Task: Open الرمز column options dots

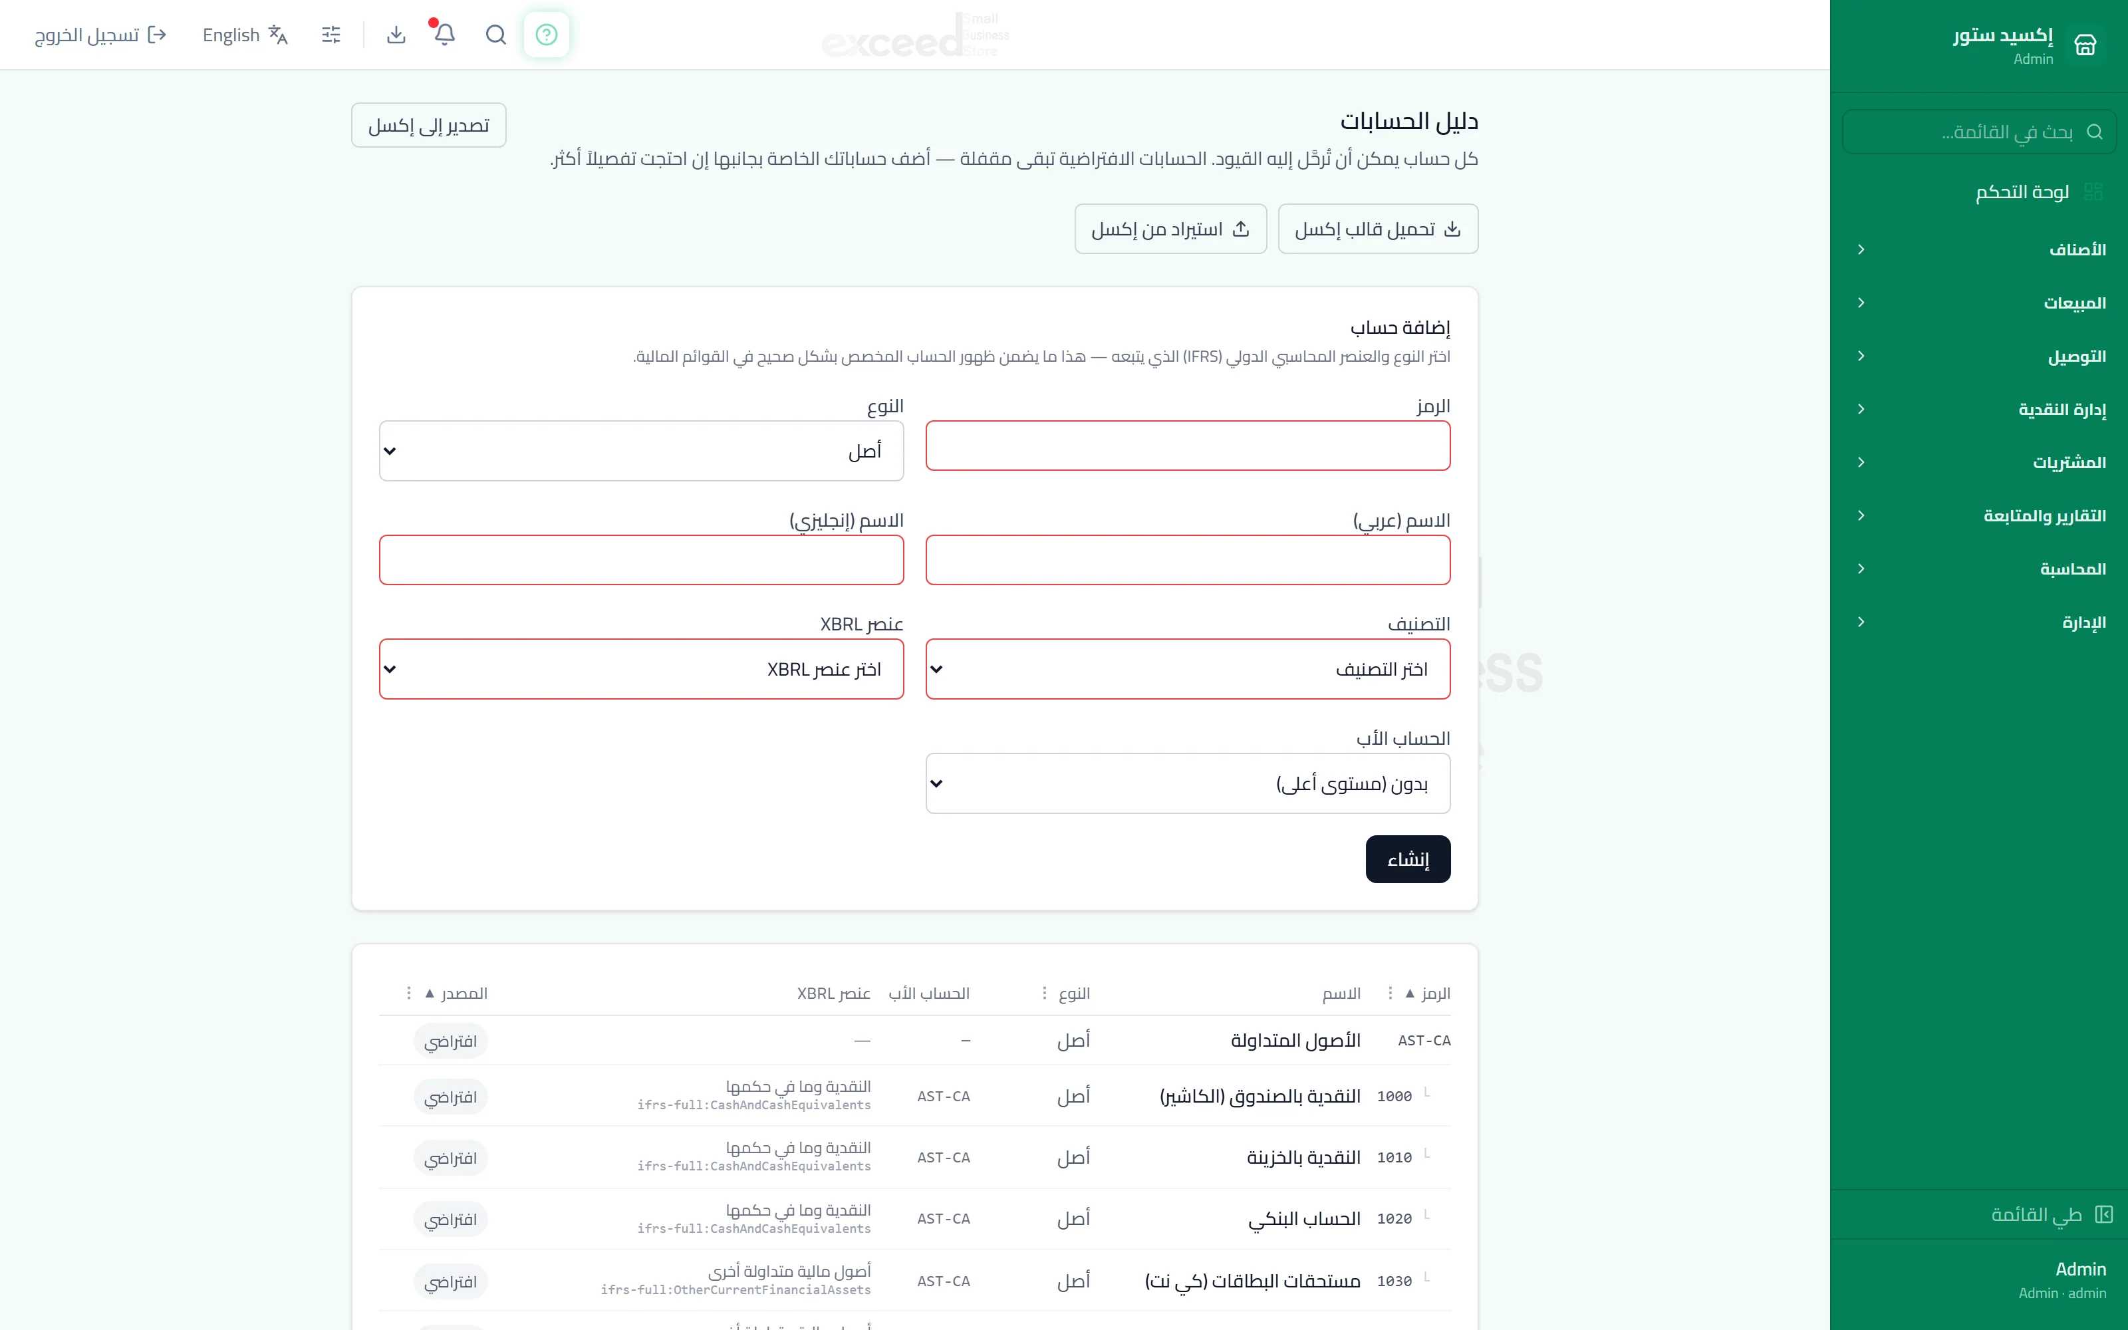Action: [x=1389, y=993]
